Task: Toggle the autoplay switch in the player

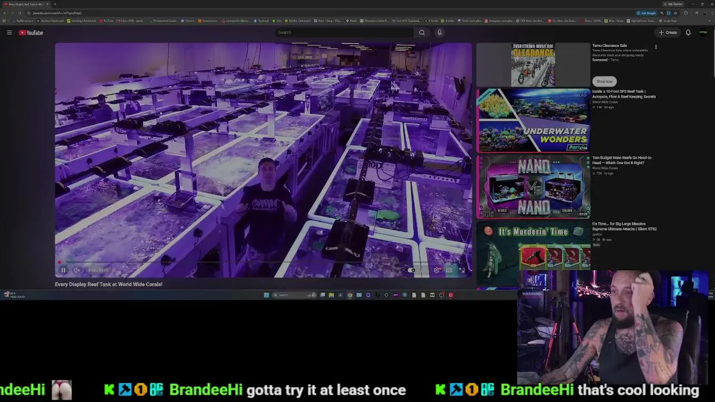Action: 412,270
